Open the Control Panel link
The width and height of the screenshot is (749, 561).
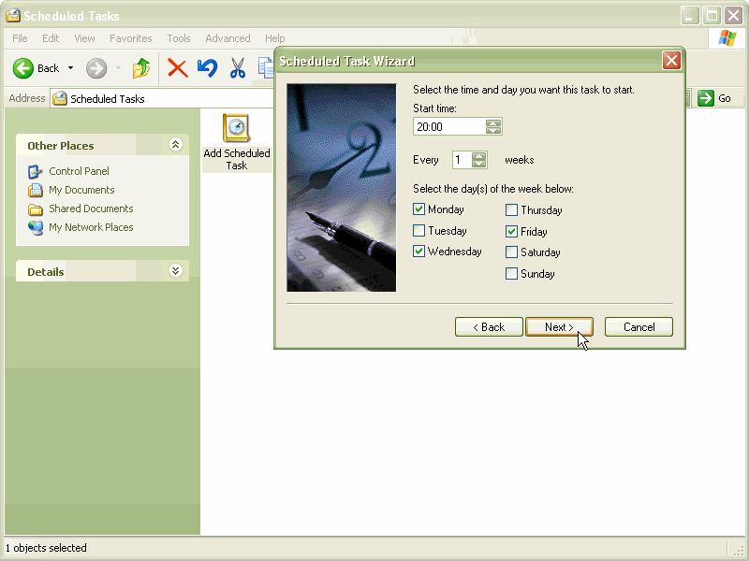(x=79, y=171)
